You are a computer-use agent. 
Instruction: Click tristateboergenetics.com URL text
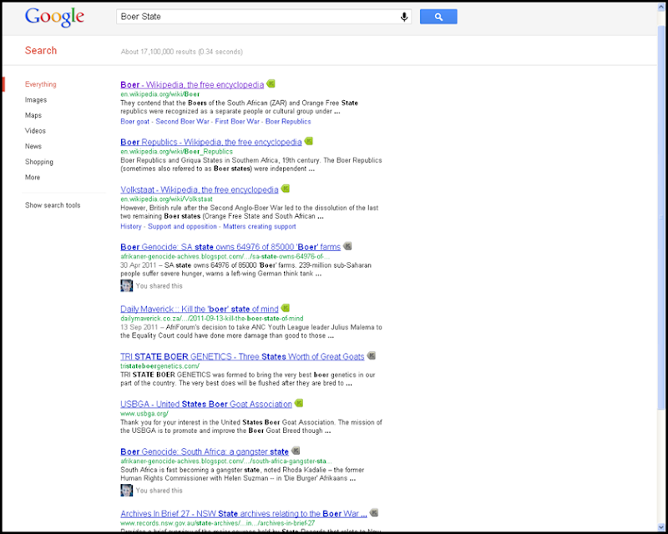(x=159, y=365)
